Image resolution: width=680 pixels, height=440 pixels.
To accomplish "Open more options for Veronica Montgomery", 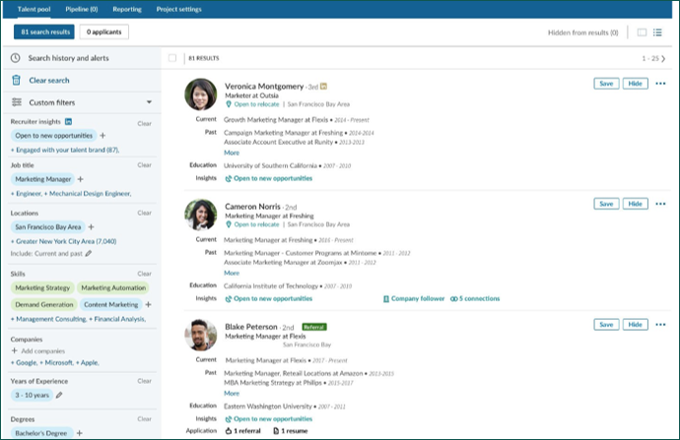I will [660, 85].
